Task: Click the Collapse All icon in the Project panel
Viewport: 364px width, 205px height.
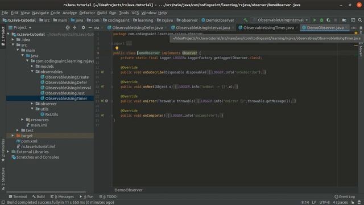Action: tap(75, 27)
